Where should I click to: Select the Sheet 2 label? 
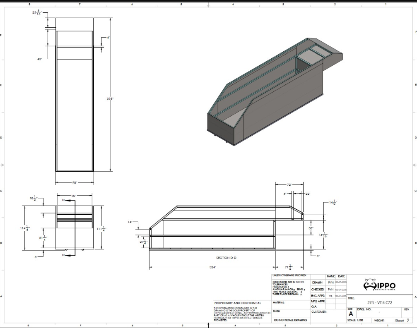(401, 320)
